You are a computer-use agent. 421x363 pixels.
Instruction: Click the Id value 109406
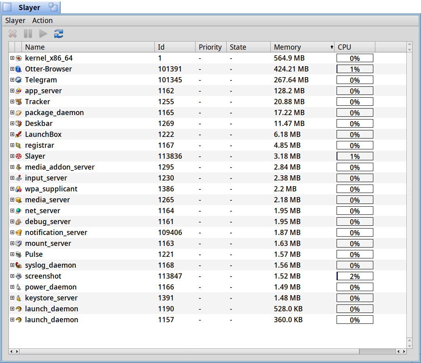pos(170,233)
